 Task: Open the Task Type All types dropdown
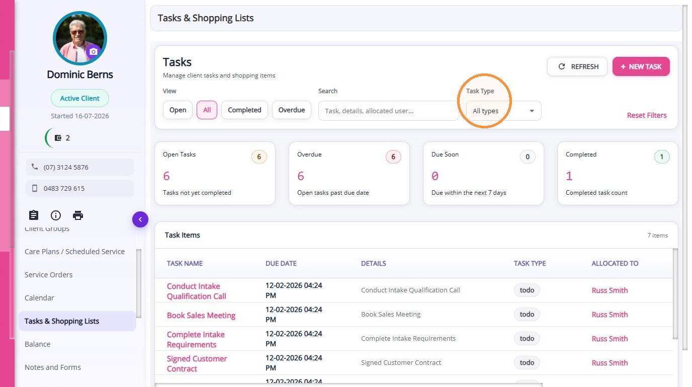pos(503,111)
